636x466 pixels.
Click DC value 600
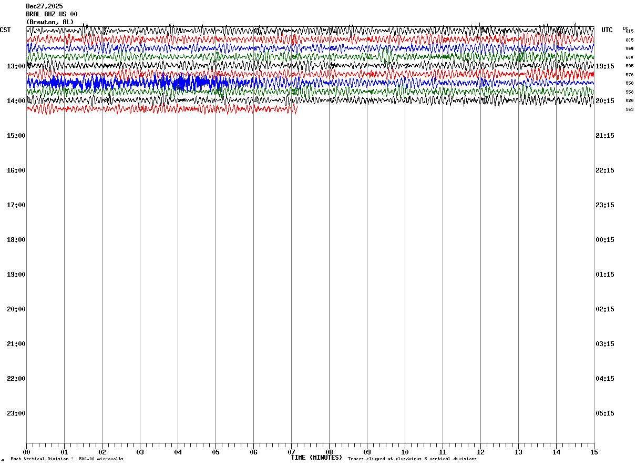point(630,57)
